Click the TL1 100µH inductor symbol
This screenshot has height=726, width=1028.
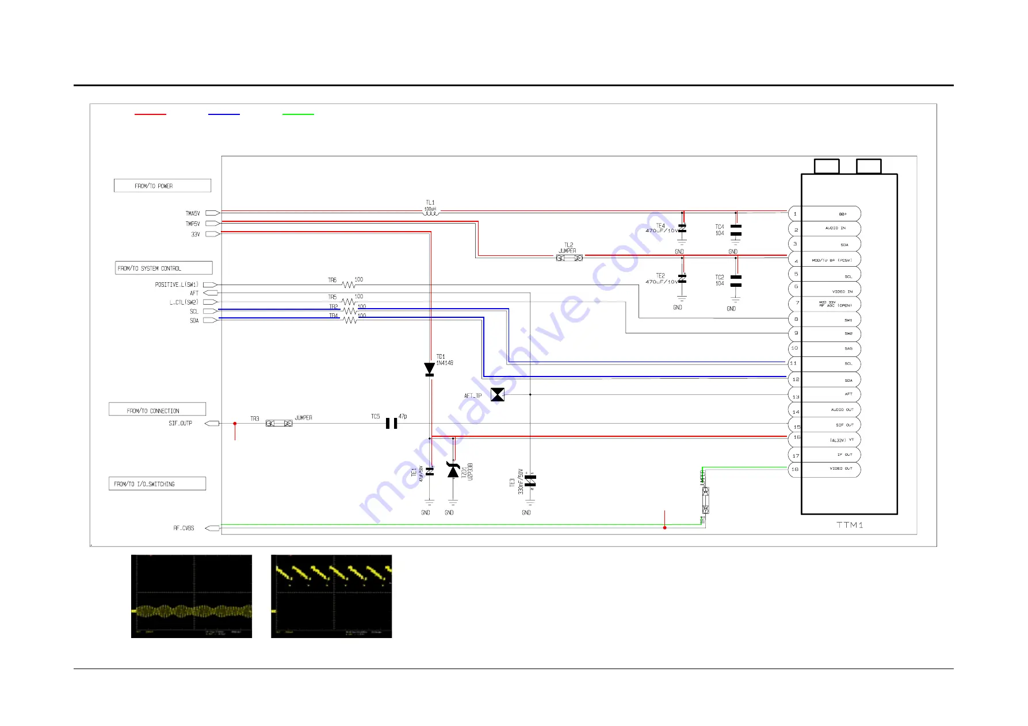click(x=430, y=213)
